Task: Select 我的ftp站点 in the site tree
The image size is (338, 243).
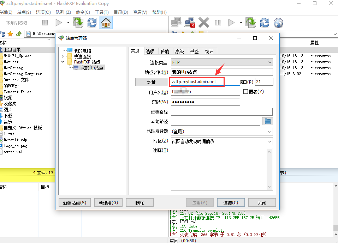Action: 92,67
